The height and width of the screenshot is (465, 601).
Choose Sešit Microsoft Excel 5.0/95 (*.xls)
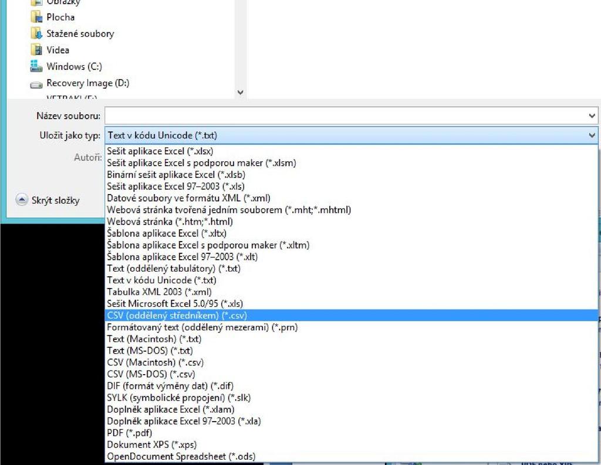pyautogui.click(x=351, y=304)
